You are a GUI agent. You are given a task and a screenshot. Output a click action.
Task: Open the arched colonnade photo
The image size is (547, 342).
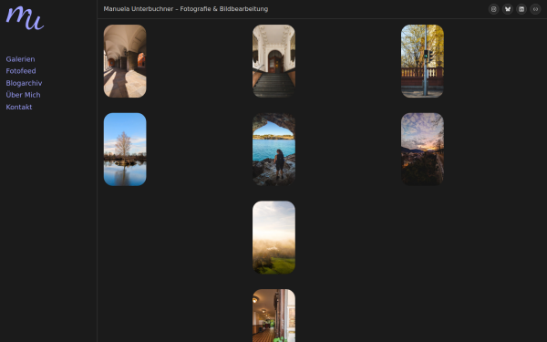click(x=125, y=61)
